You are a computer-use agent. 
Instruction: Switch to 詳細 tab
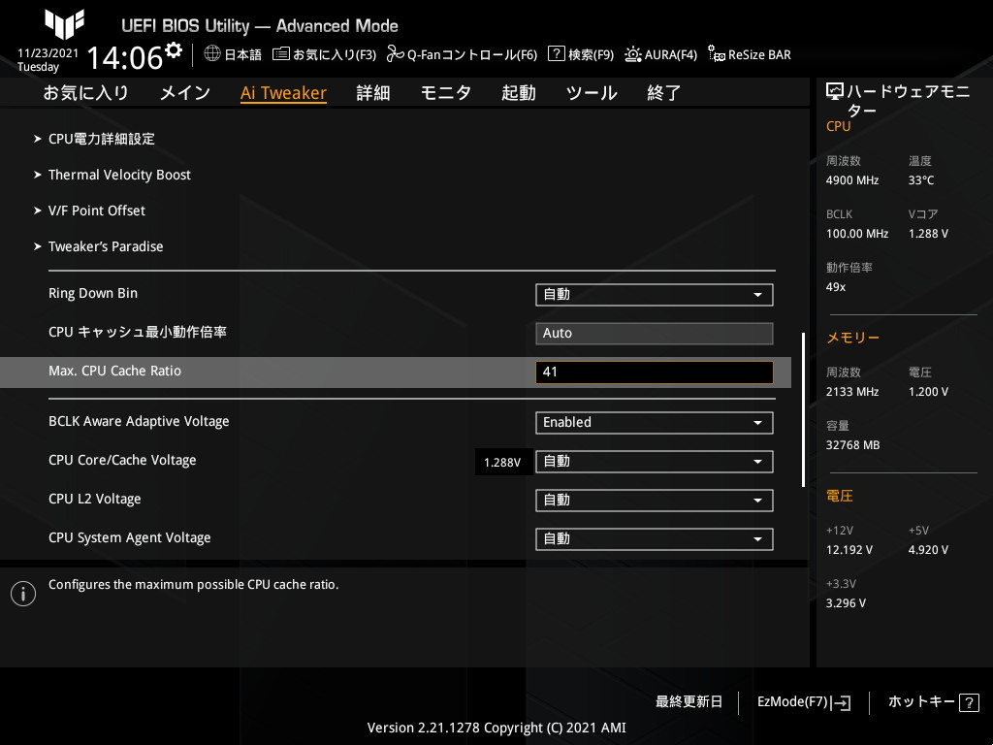pyautogui.click(x=373, y=93)
